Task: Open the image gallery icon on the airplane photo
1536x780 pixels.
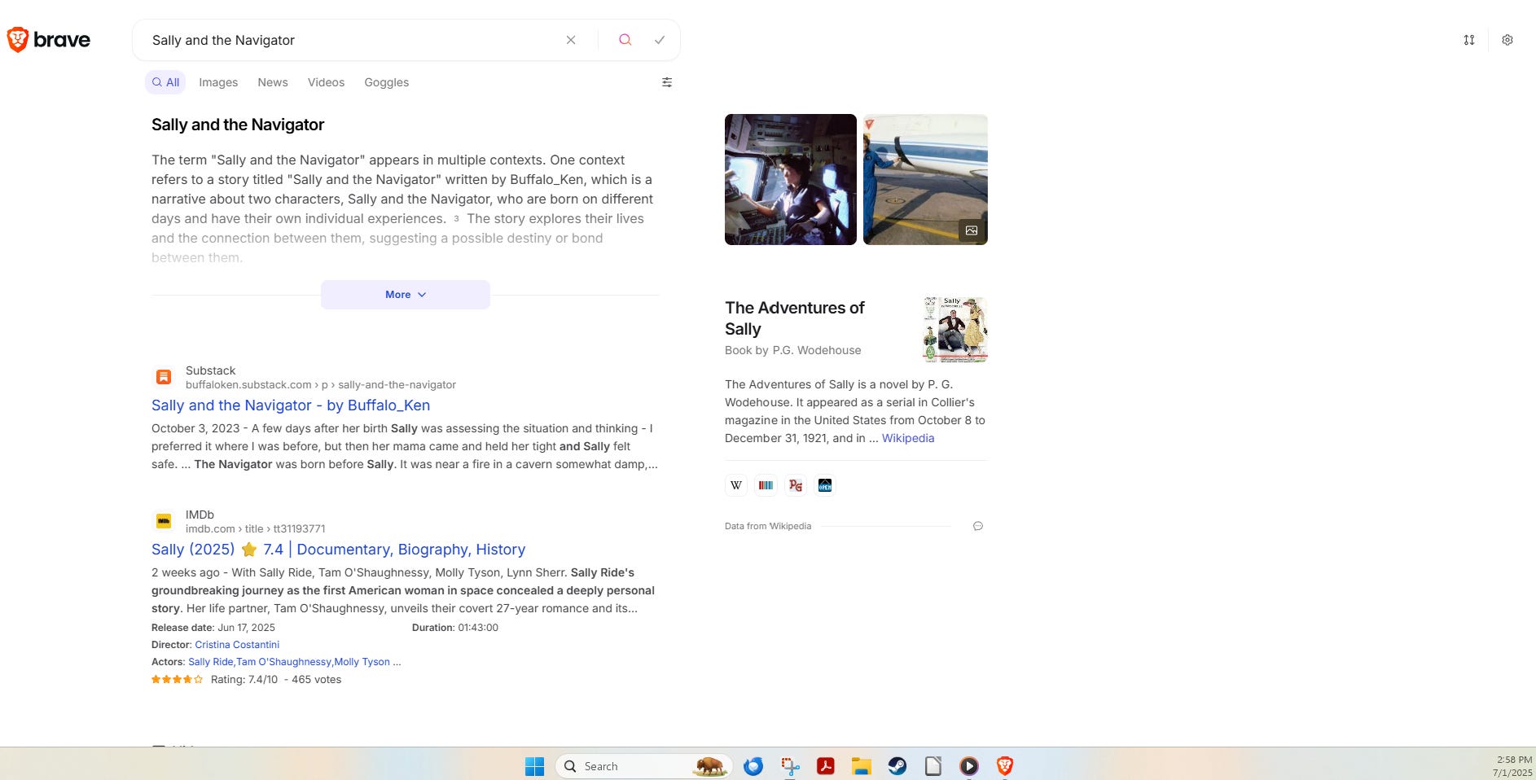Action: pos(972,230)
